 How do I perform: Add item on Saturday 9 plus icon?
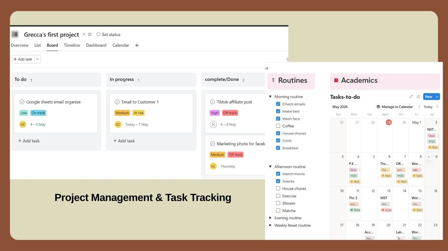[x=429, y=157]
